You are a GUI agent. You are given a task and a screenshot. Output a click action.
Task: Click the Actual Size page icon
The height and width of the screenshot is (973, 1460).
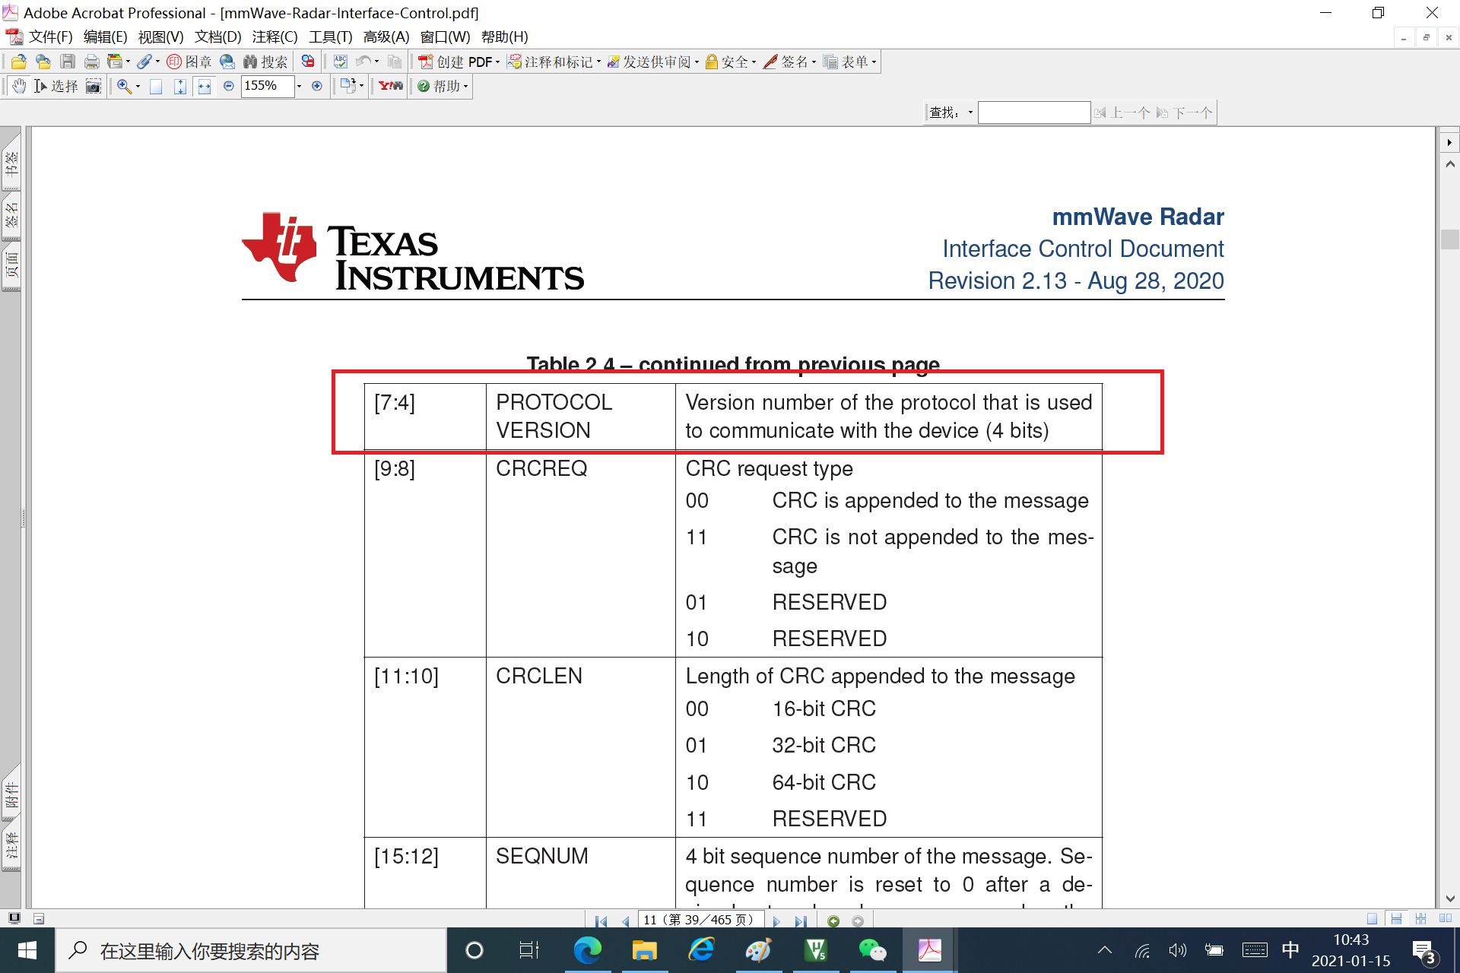[156, 86]
